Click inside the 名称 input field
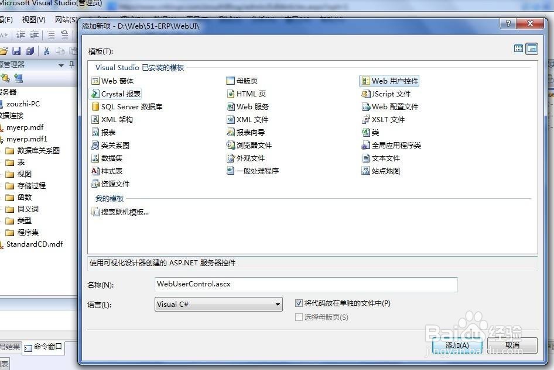Screen dimensions: 554x370 (305, 285)
